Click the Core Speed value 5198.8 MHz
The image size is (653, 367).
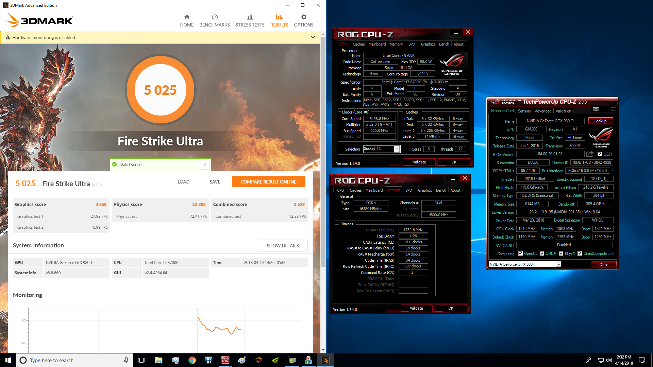(x=379, y=119)
